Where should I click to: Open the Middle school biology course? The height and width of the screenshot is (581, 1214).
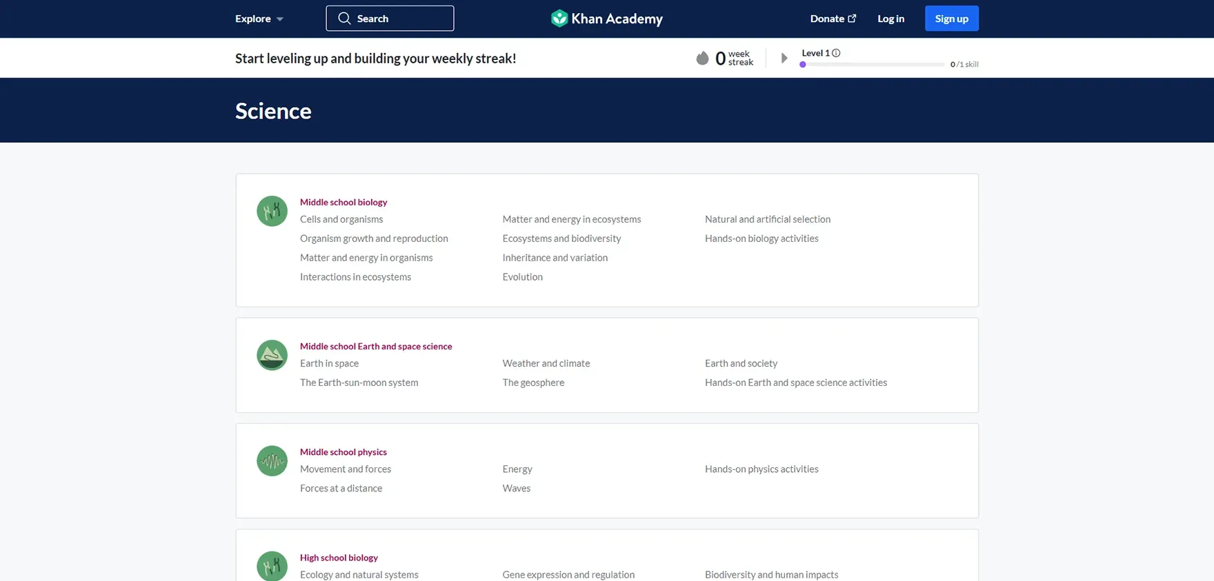(344, 202)
